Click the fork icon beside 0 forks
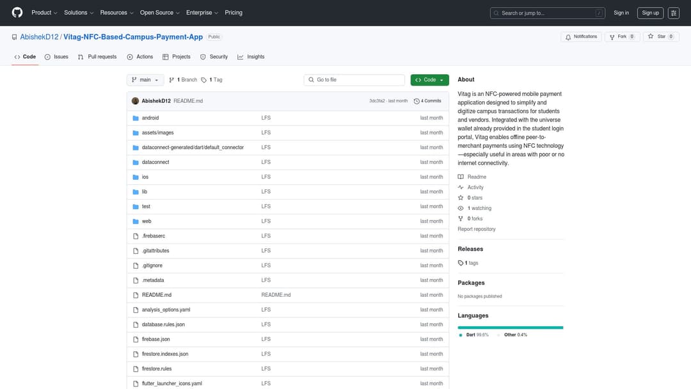 [461, 219]
